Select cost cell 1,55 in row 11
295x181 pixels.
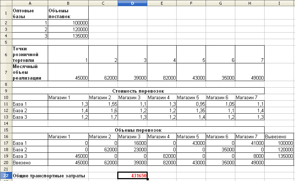[103, 104]
